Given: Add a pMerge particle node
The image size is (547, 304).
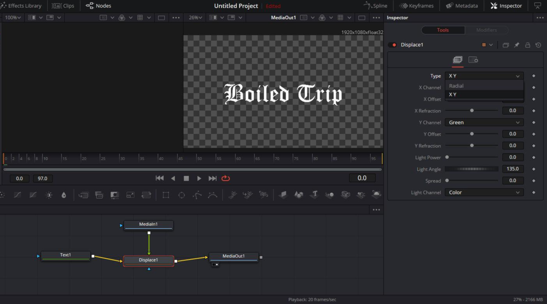Looking at the screenshot, I should point(248,195).
